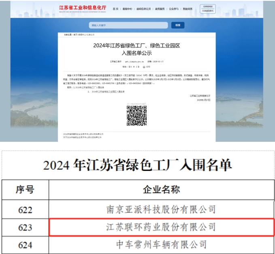Screen dimensions: 275x254
Task: Select the 公众参与 navigation item
Action: click(x=174, y=9)
